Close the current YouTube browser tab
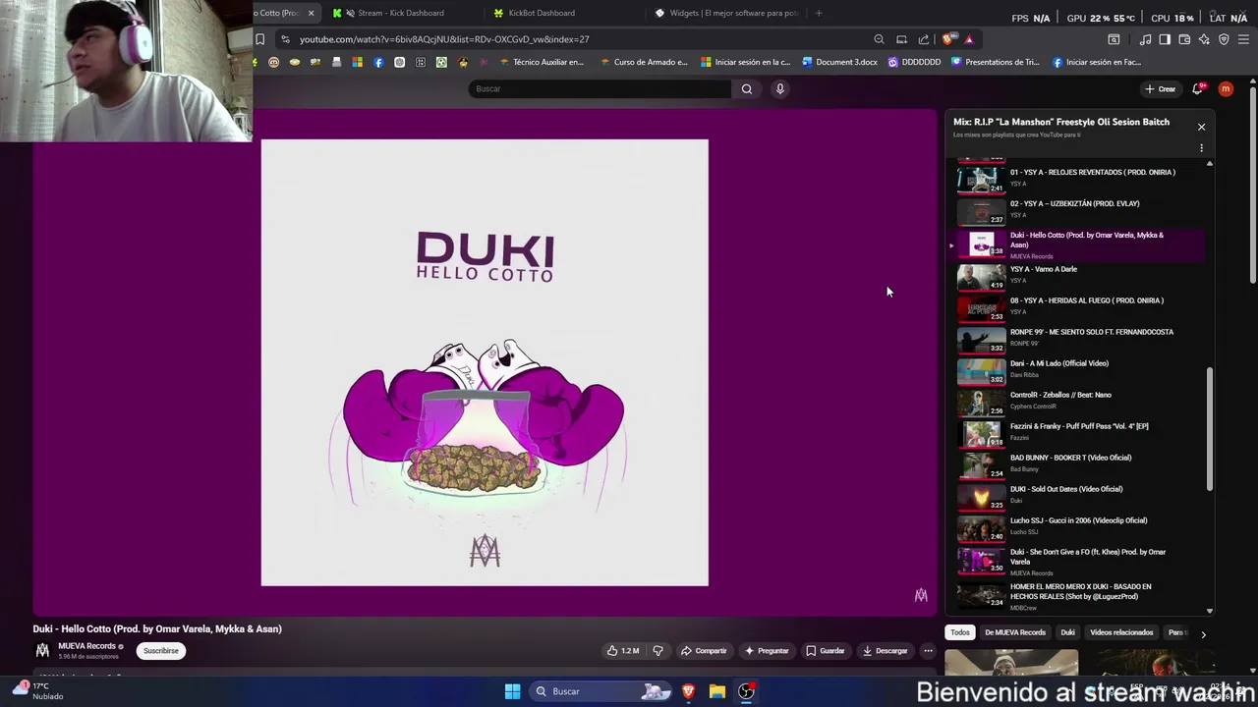1258x707 pixels. pyautogui.click(x=311, y=13)
